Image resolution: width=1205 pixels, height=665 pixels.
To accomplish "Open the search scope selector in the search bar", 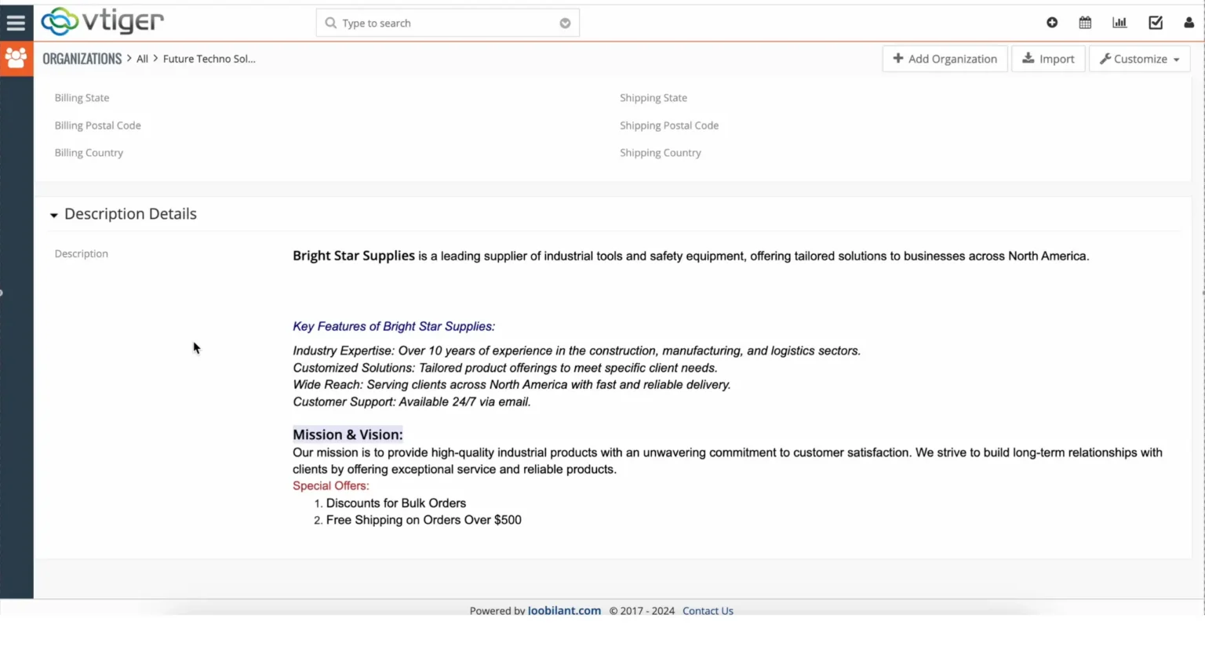I will (x=565, y=23).
